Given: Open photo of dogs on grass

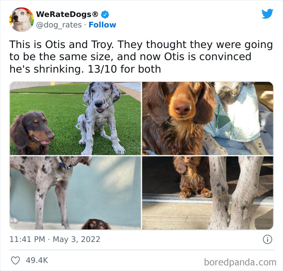Looking at the screenshot, I should pyautogui.click(x=75, y=119).
